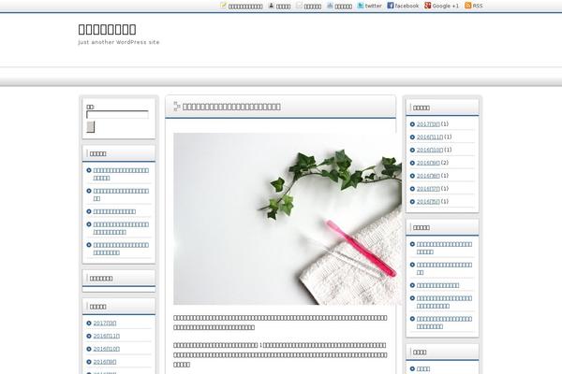The height and width of the screenshot is (374, 562).
Task: Open the facebook link in top bar
Action: point(403,6)
